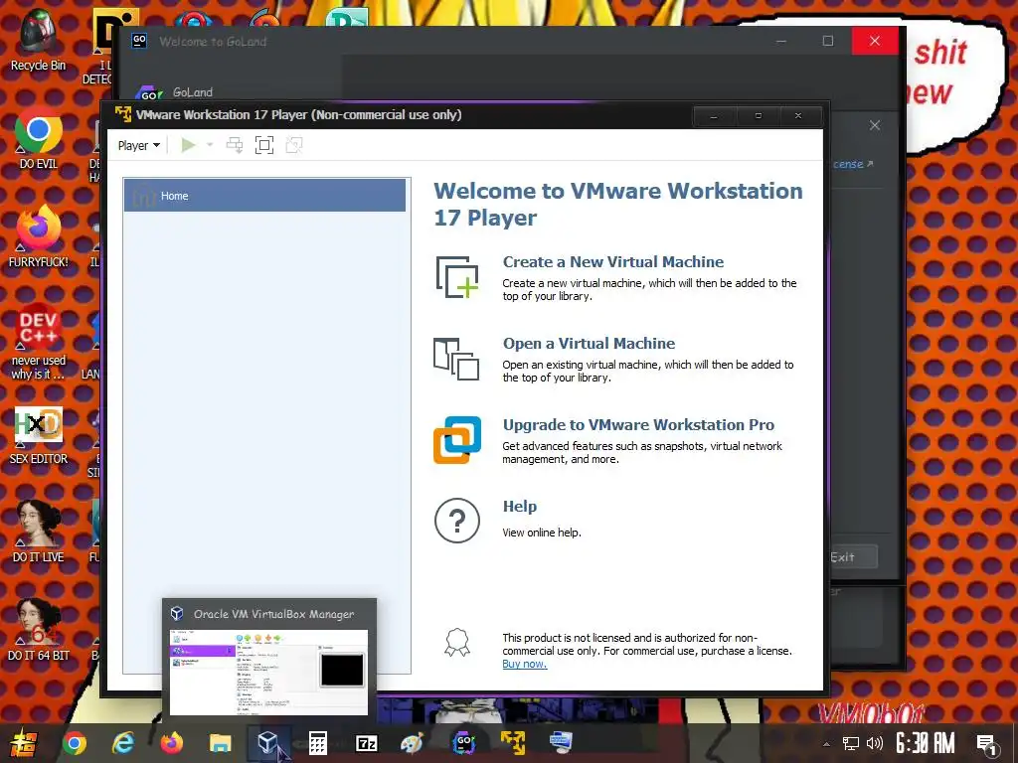Select the DO IT 64 BIT desktop icon
Screen dimensions: 1018x763
tap(39, 629)
